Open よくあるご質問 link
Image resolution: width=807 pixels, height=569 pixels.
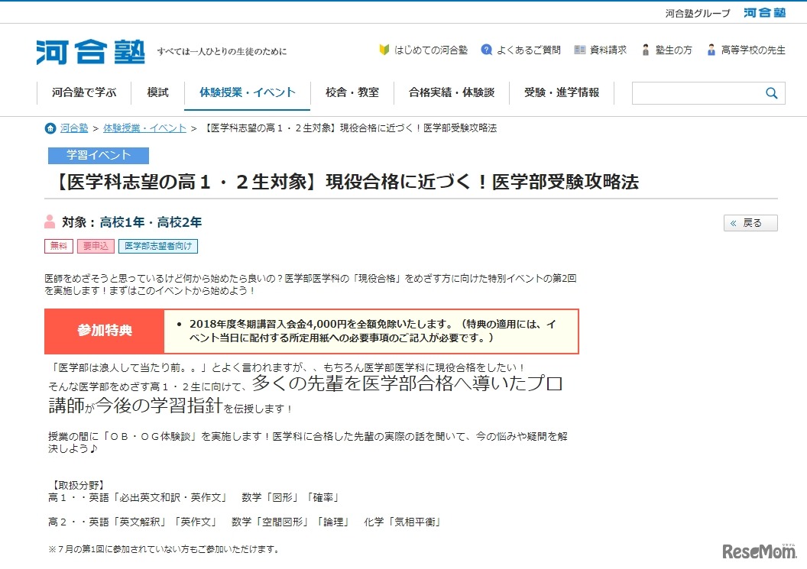click(x=529, y=50)
